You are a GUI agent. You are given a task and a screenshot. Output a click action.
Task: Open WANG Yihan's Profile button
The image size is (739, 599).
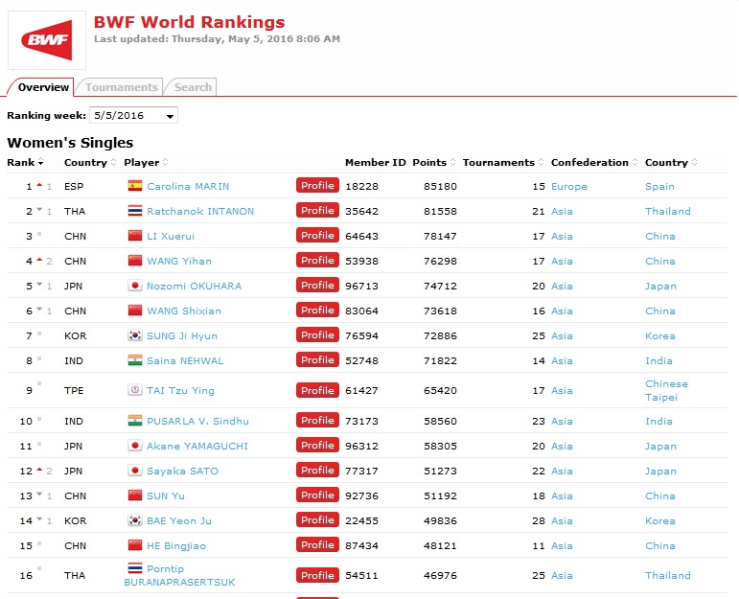(317, 261)
